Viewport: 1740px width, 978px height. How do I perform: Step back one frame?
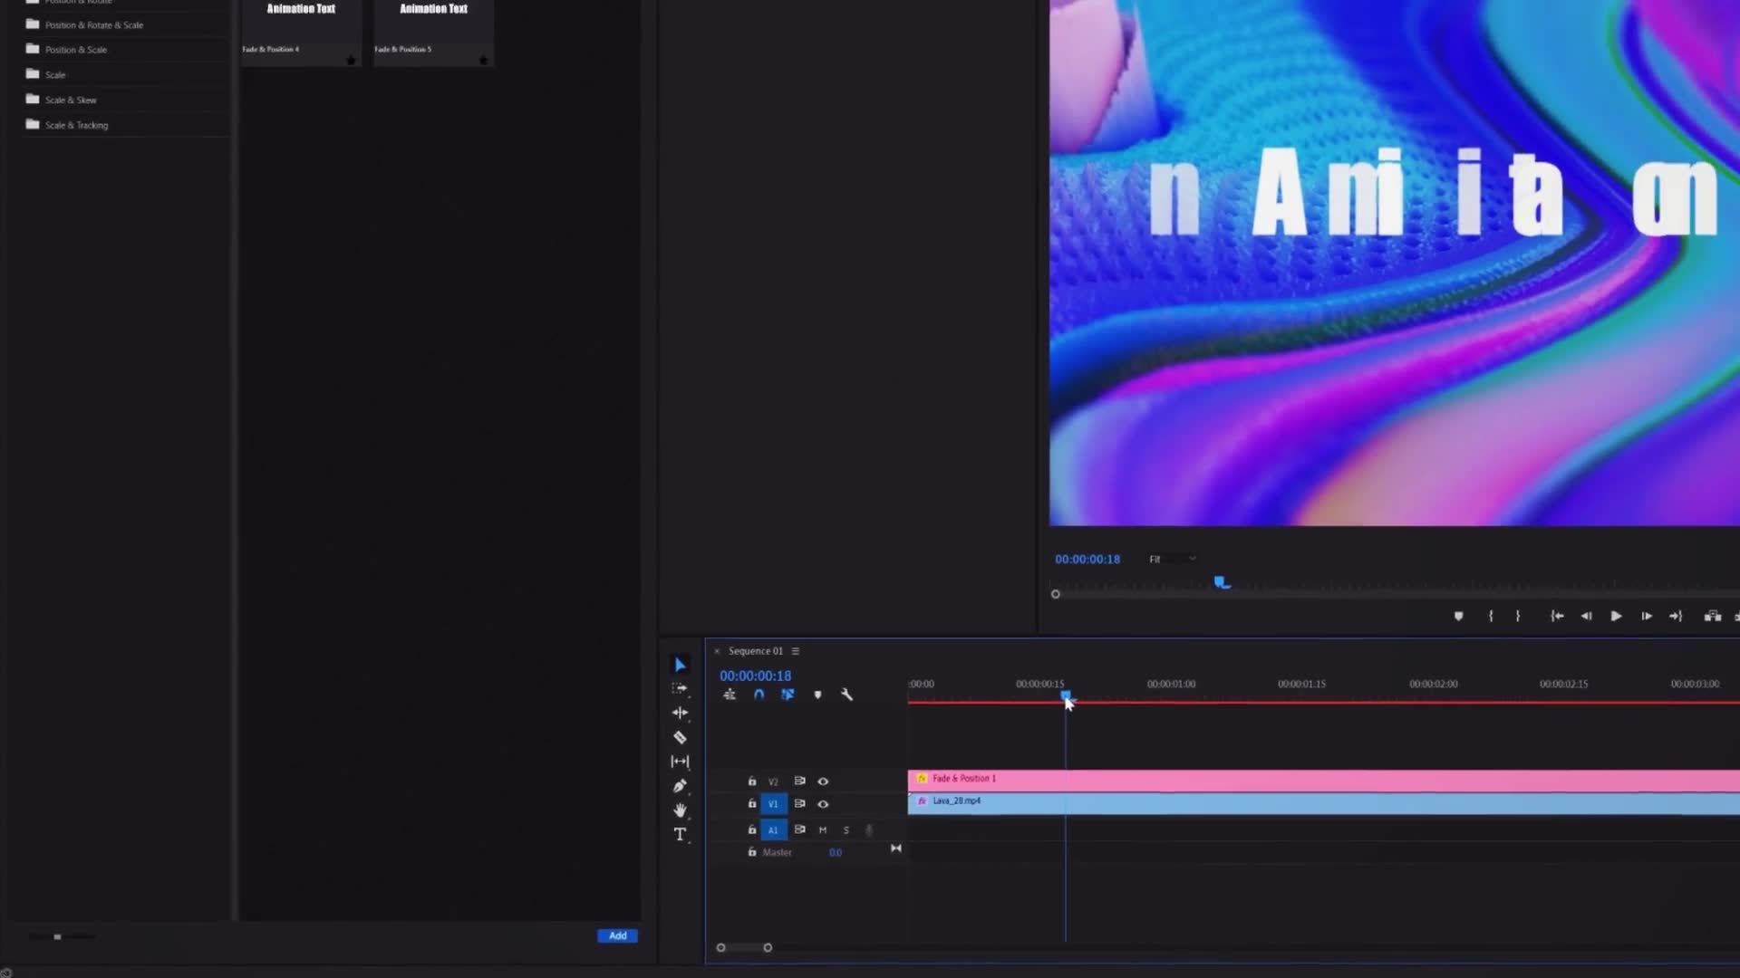point(1586,617)
